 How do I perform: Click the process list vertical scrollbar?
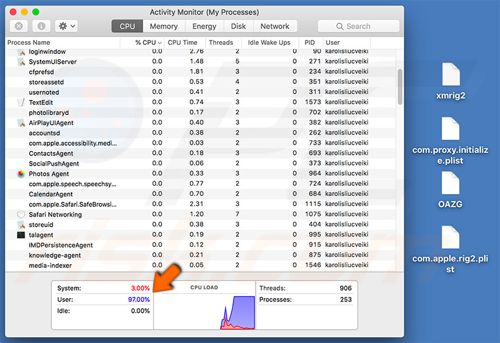point(399,85)
